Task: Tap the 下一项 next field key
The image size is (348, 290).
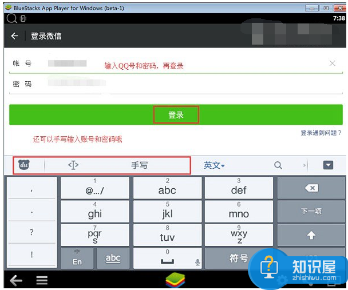Action: click(311, 211)
